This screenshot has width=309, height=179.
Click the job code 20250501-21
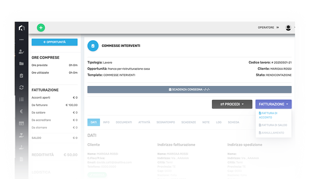pyautogui.click(x=282, y=62)
